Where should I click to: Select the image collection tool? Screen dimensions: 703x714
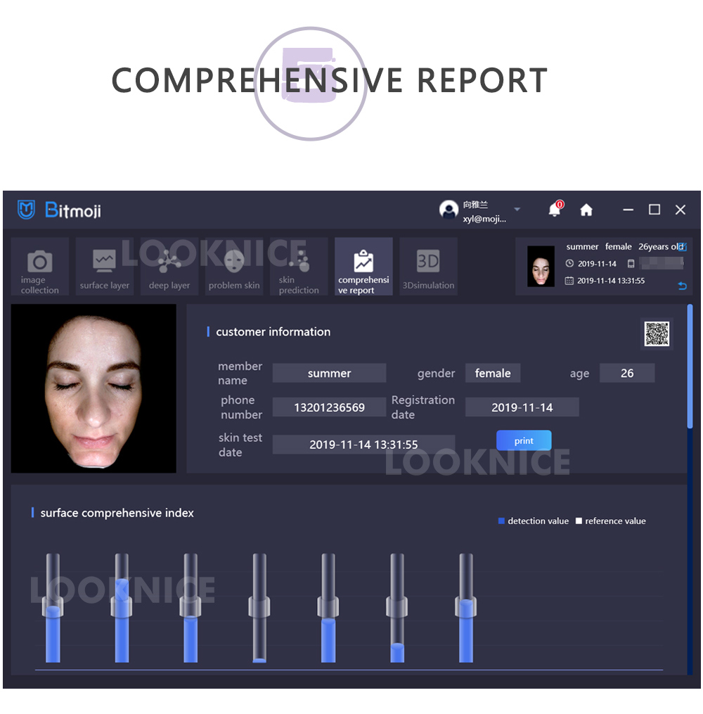click(39, 267)
